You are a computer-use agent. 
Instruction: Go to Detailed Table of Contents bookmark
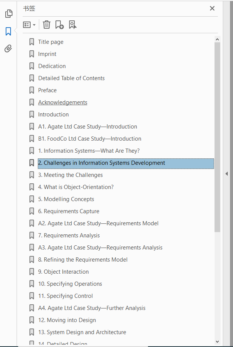click(x=71, y=78)
